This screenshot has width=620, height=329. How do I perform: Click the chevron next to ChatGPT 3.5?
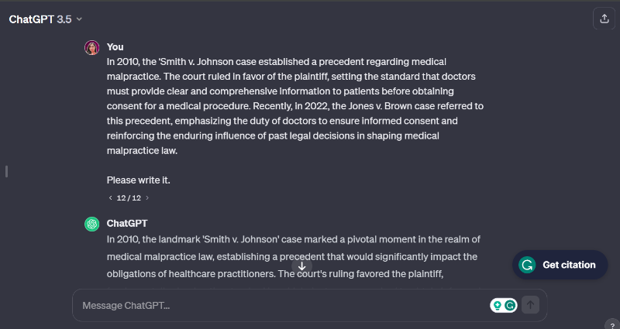[x=79, y=19]
